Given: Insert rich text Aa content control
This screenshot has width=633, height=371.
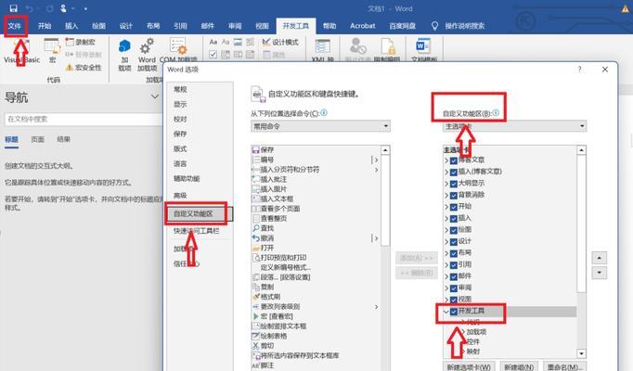Looking at the screenshot, I should coord(213,42).
